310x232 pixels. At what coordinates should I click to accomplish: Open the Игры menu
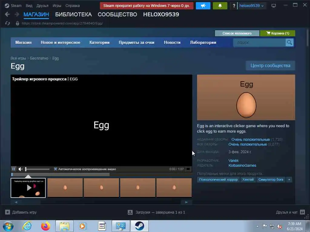pyautogui.click(x=57, y=6)
